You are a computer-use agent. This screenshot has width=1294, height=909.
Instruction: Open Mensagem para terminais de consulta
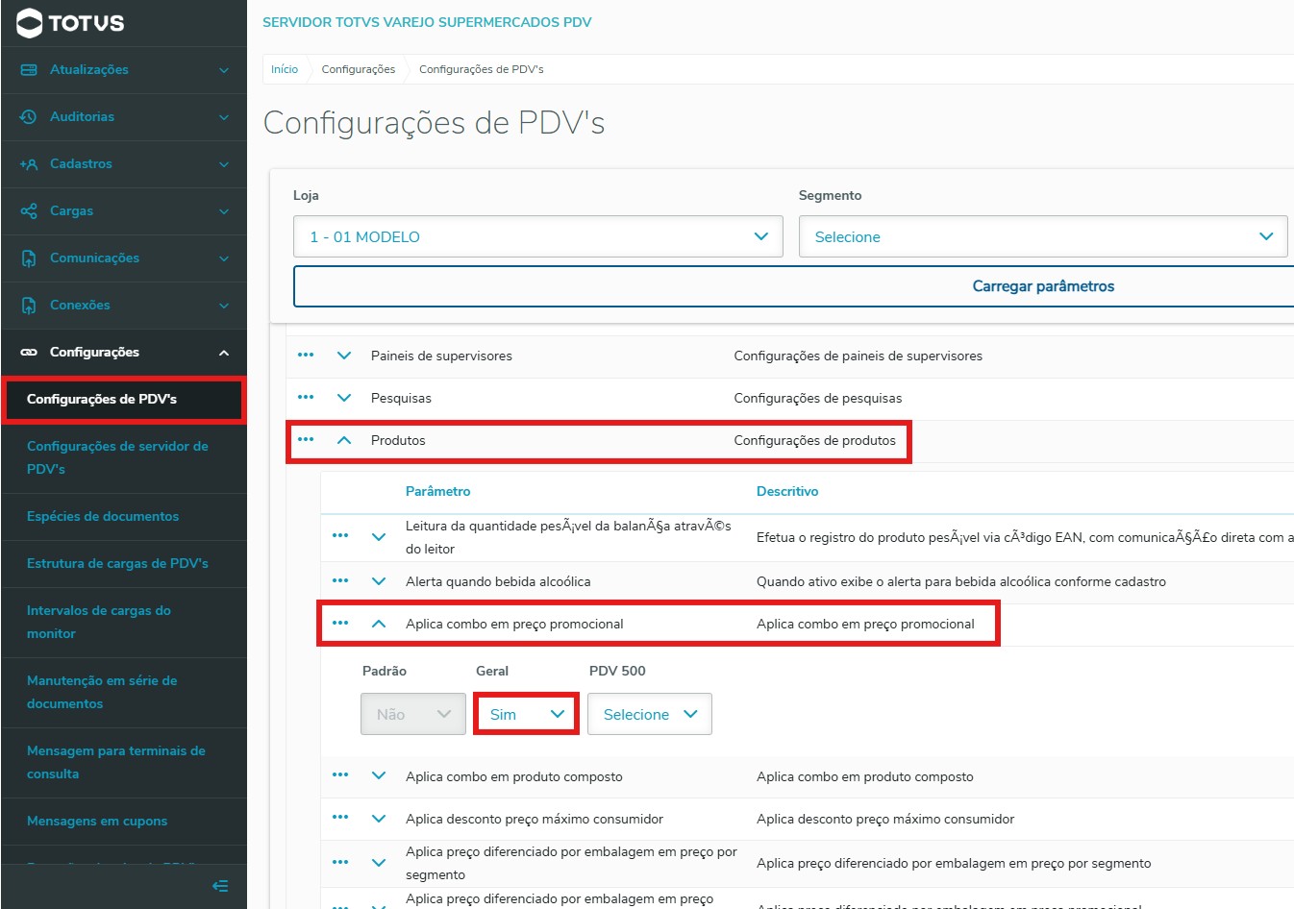124,763
